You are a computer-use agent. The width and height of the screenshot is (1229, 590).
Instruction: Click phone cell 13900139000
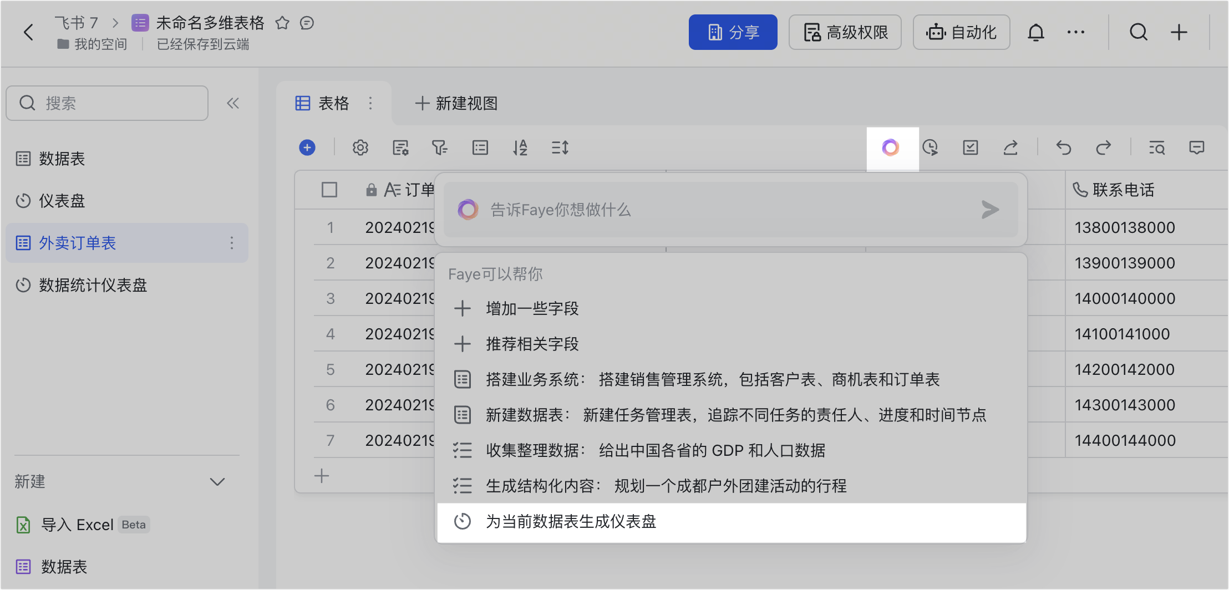[1146, 263]
